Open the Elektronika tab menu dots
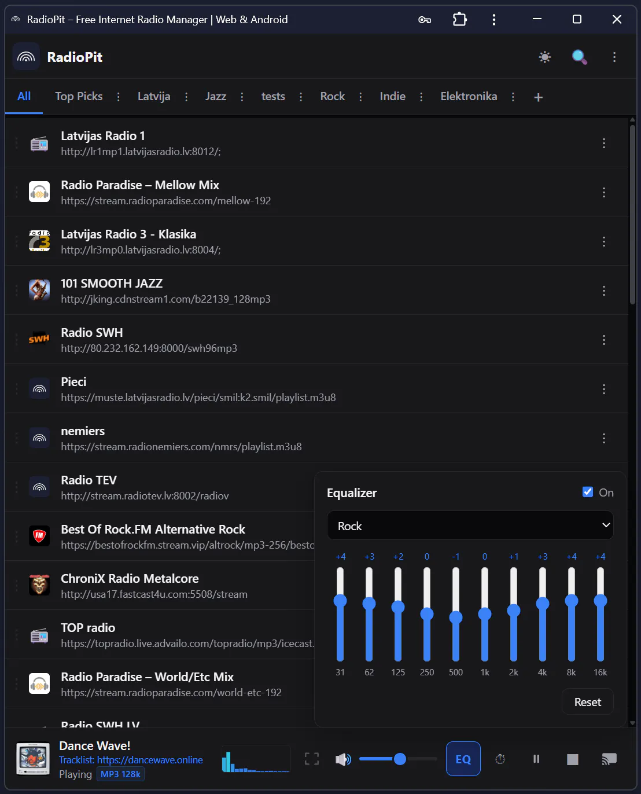This screenshot has width=641, height=794. pyautogui.click(x=513, y=97)
